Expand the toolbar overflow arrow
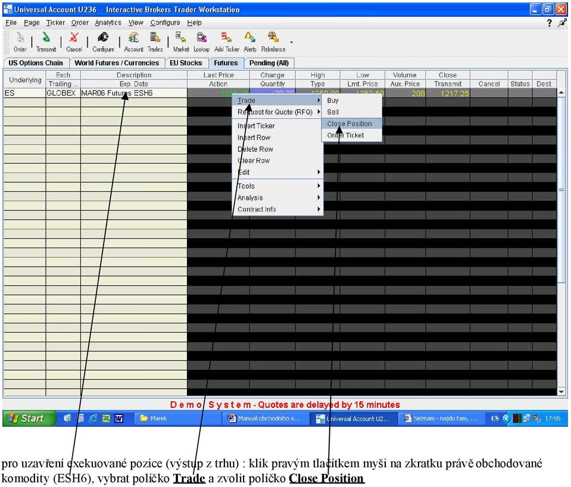 click(291, 42)
